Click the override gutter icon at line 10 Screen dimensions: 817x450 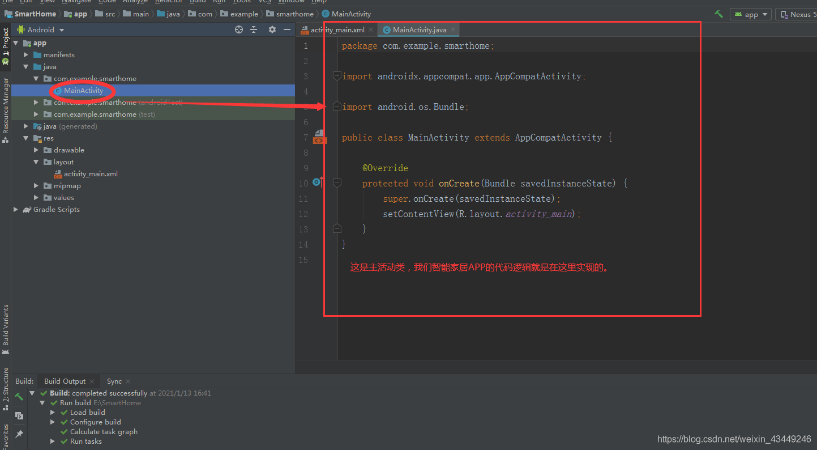318,182
